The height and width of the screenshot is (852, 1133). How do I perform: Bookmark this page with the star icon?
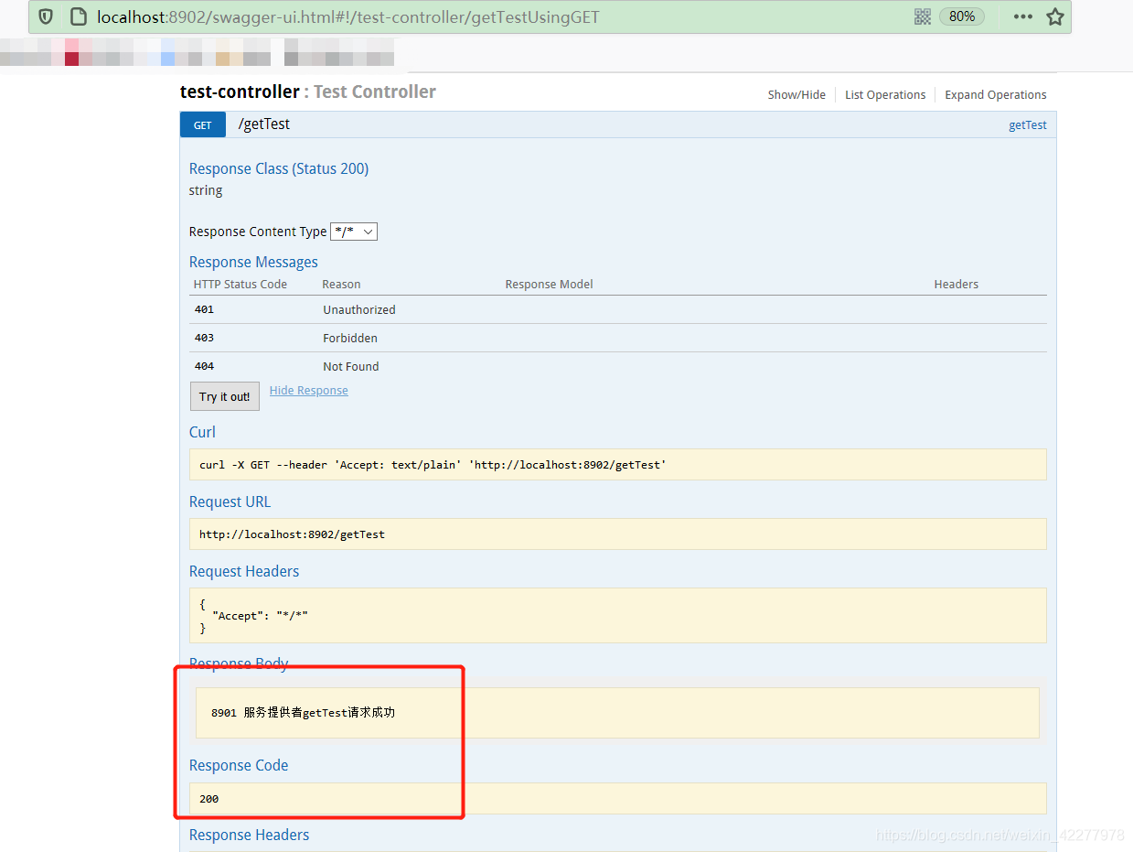tap(1055, 16)
